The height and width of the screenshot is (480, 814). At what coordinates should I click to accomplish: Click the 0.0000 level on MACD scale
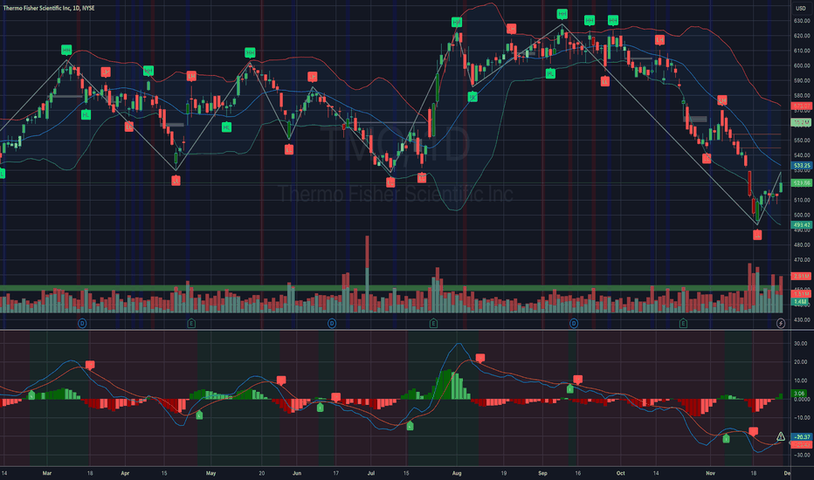(x=802, y=399)
